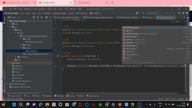The image size is (192, 108).
Task: Open the File menu
Action: (x=11, y=9)
